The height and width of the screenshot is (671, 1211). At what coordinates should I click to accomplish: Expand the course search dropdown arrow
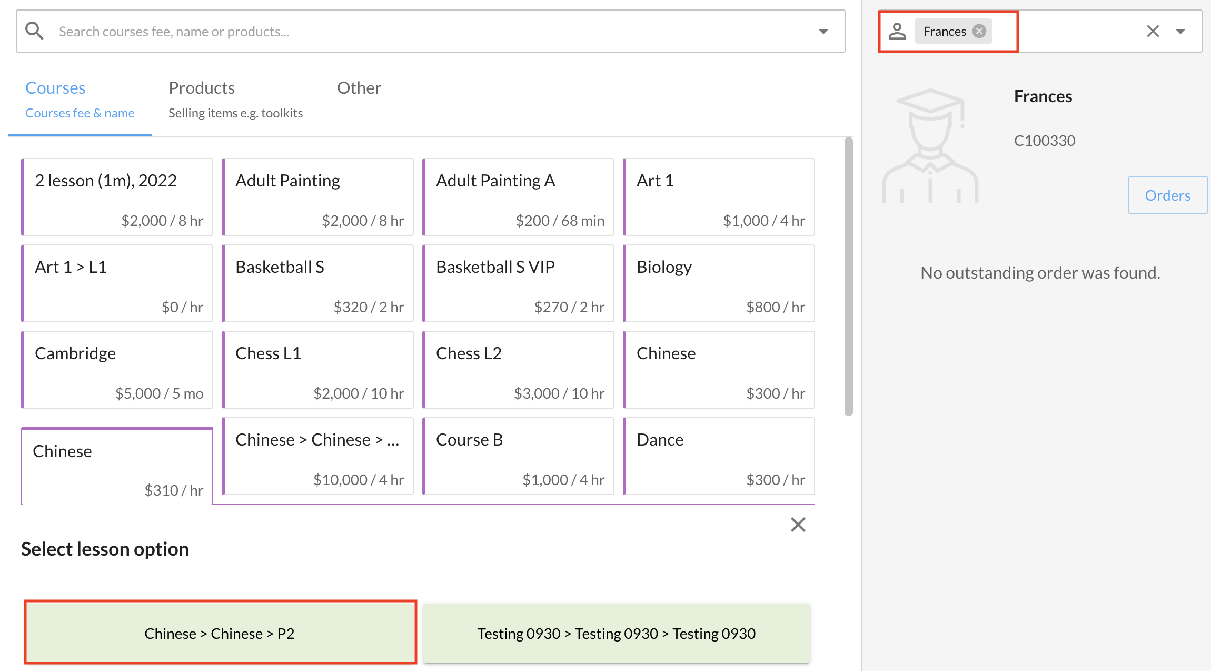pyautogui.click(x=823, y=31)
